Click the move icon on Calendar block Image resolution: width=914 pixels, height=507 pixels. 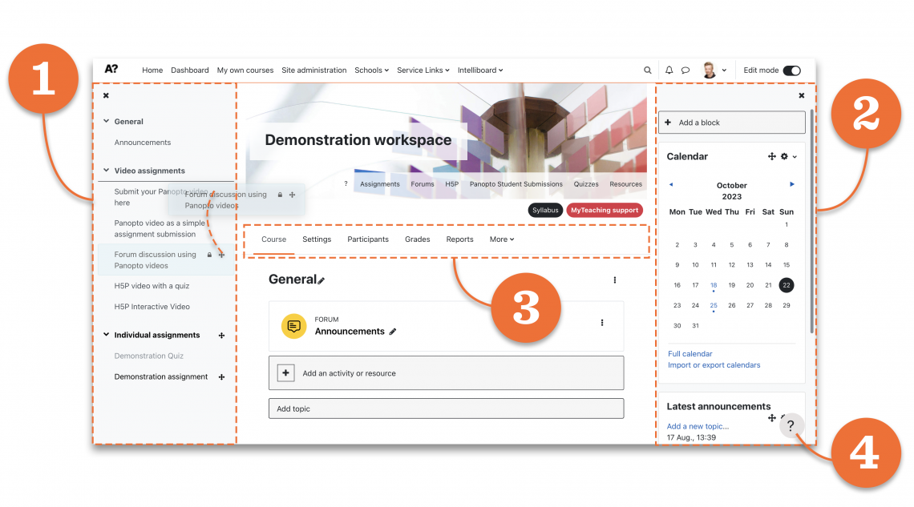point(771,157)
